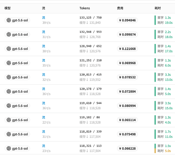Viewport: 175px width, 156px height.
Task: Click the ¥ 0.072884 cost pill
Action: [127, 91]
